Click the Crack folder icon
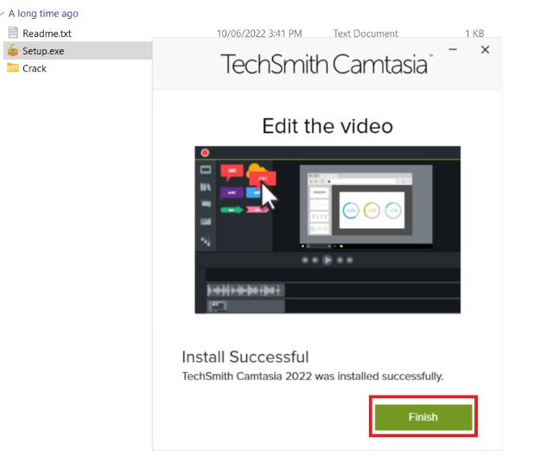This screenshot has height=469, width=553. click(13, 67)
